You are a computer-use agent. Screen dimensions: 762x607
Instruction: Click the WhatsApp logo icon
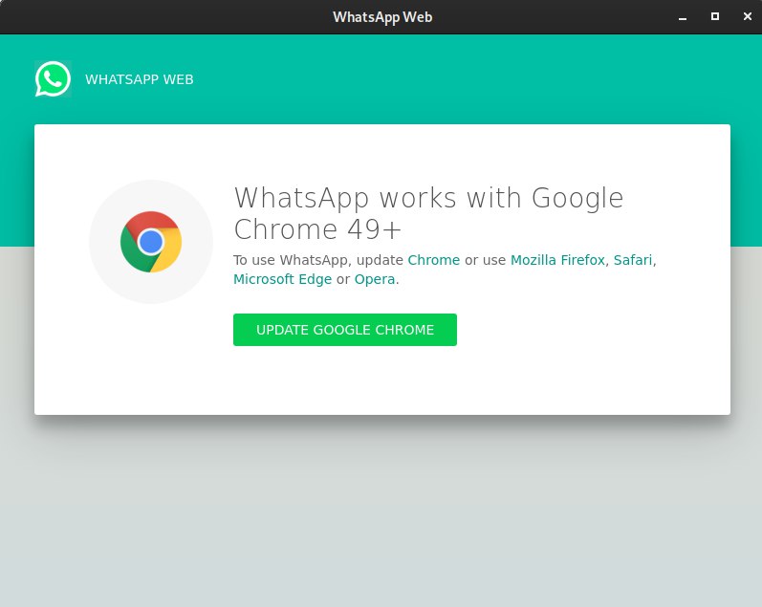tap(53, 78)
